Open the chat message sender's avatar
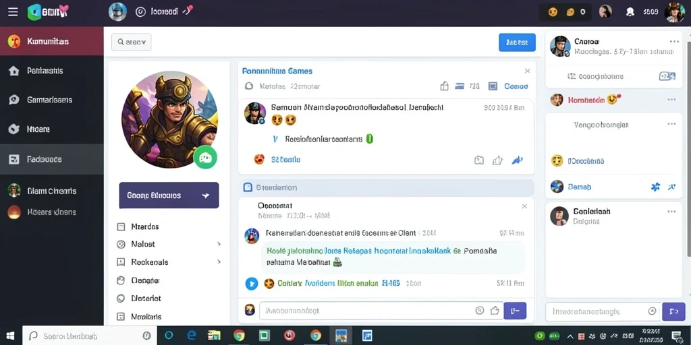 pyautogui.click(x=252, y=236)
